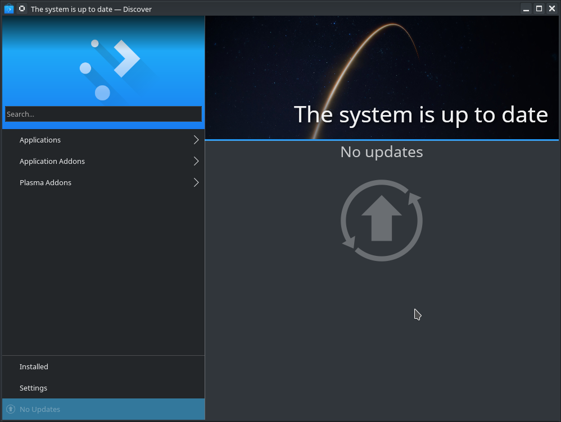Viewport: 561px width, 422px height.
Task: Close the Discover window
Action: tap(552, 8)
